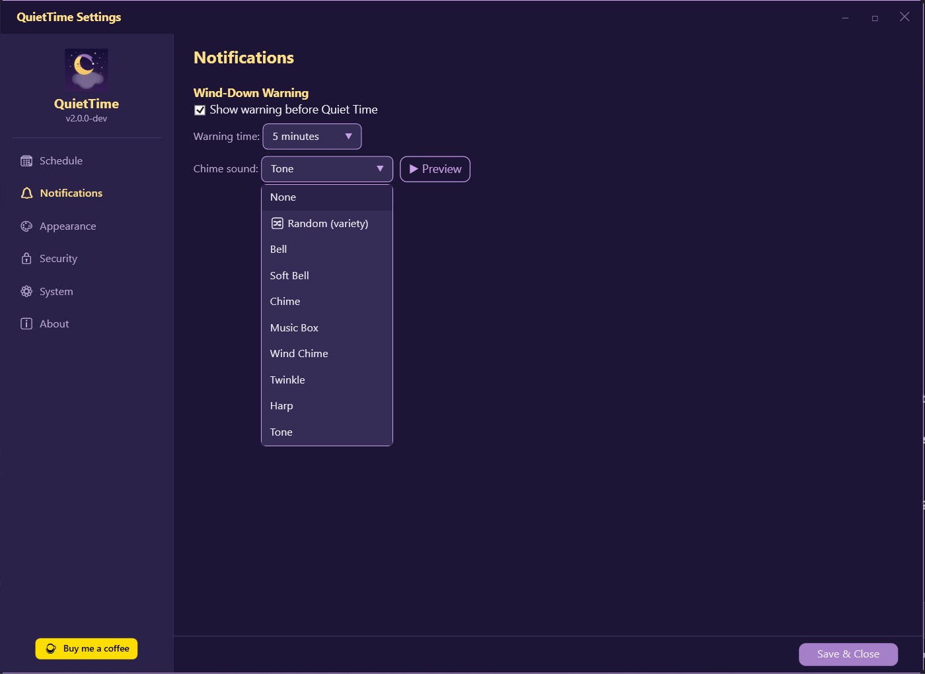Close the QuietTime Settings window
The width and height of the screenshot is (925, 674).
905,17
